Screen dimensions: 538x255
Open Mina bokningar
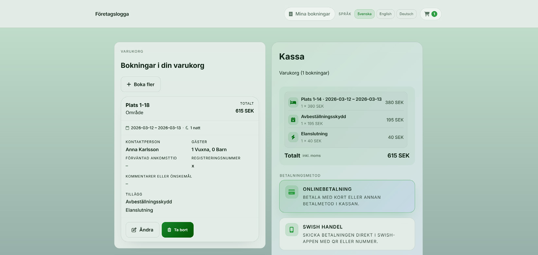click(x=310, y=14)
